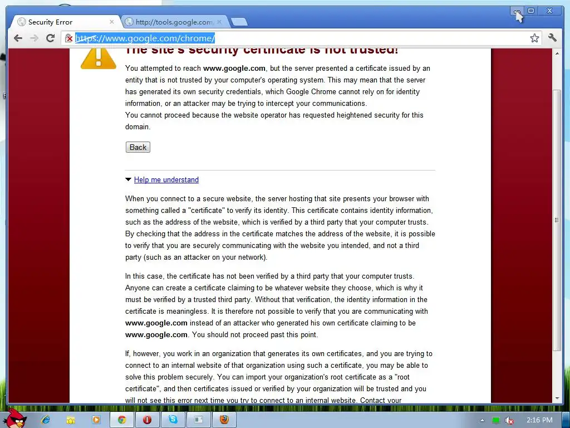The height and width of the screenshot is (428, 570).
Task: Minimize the Chrome window
Action: coord(517,11)
